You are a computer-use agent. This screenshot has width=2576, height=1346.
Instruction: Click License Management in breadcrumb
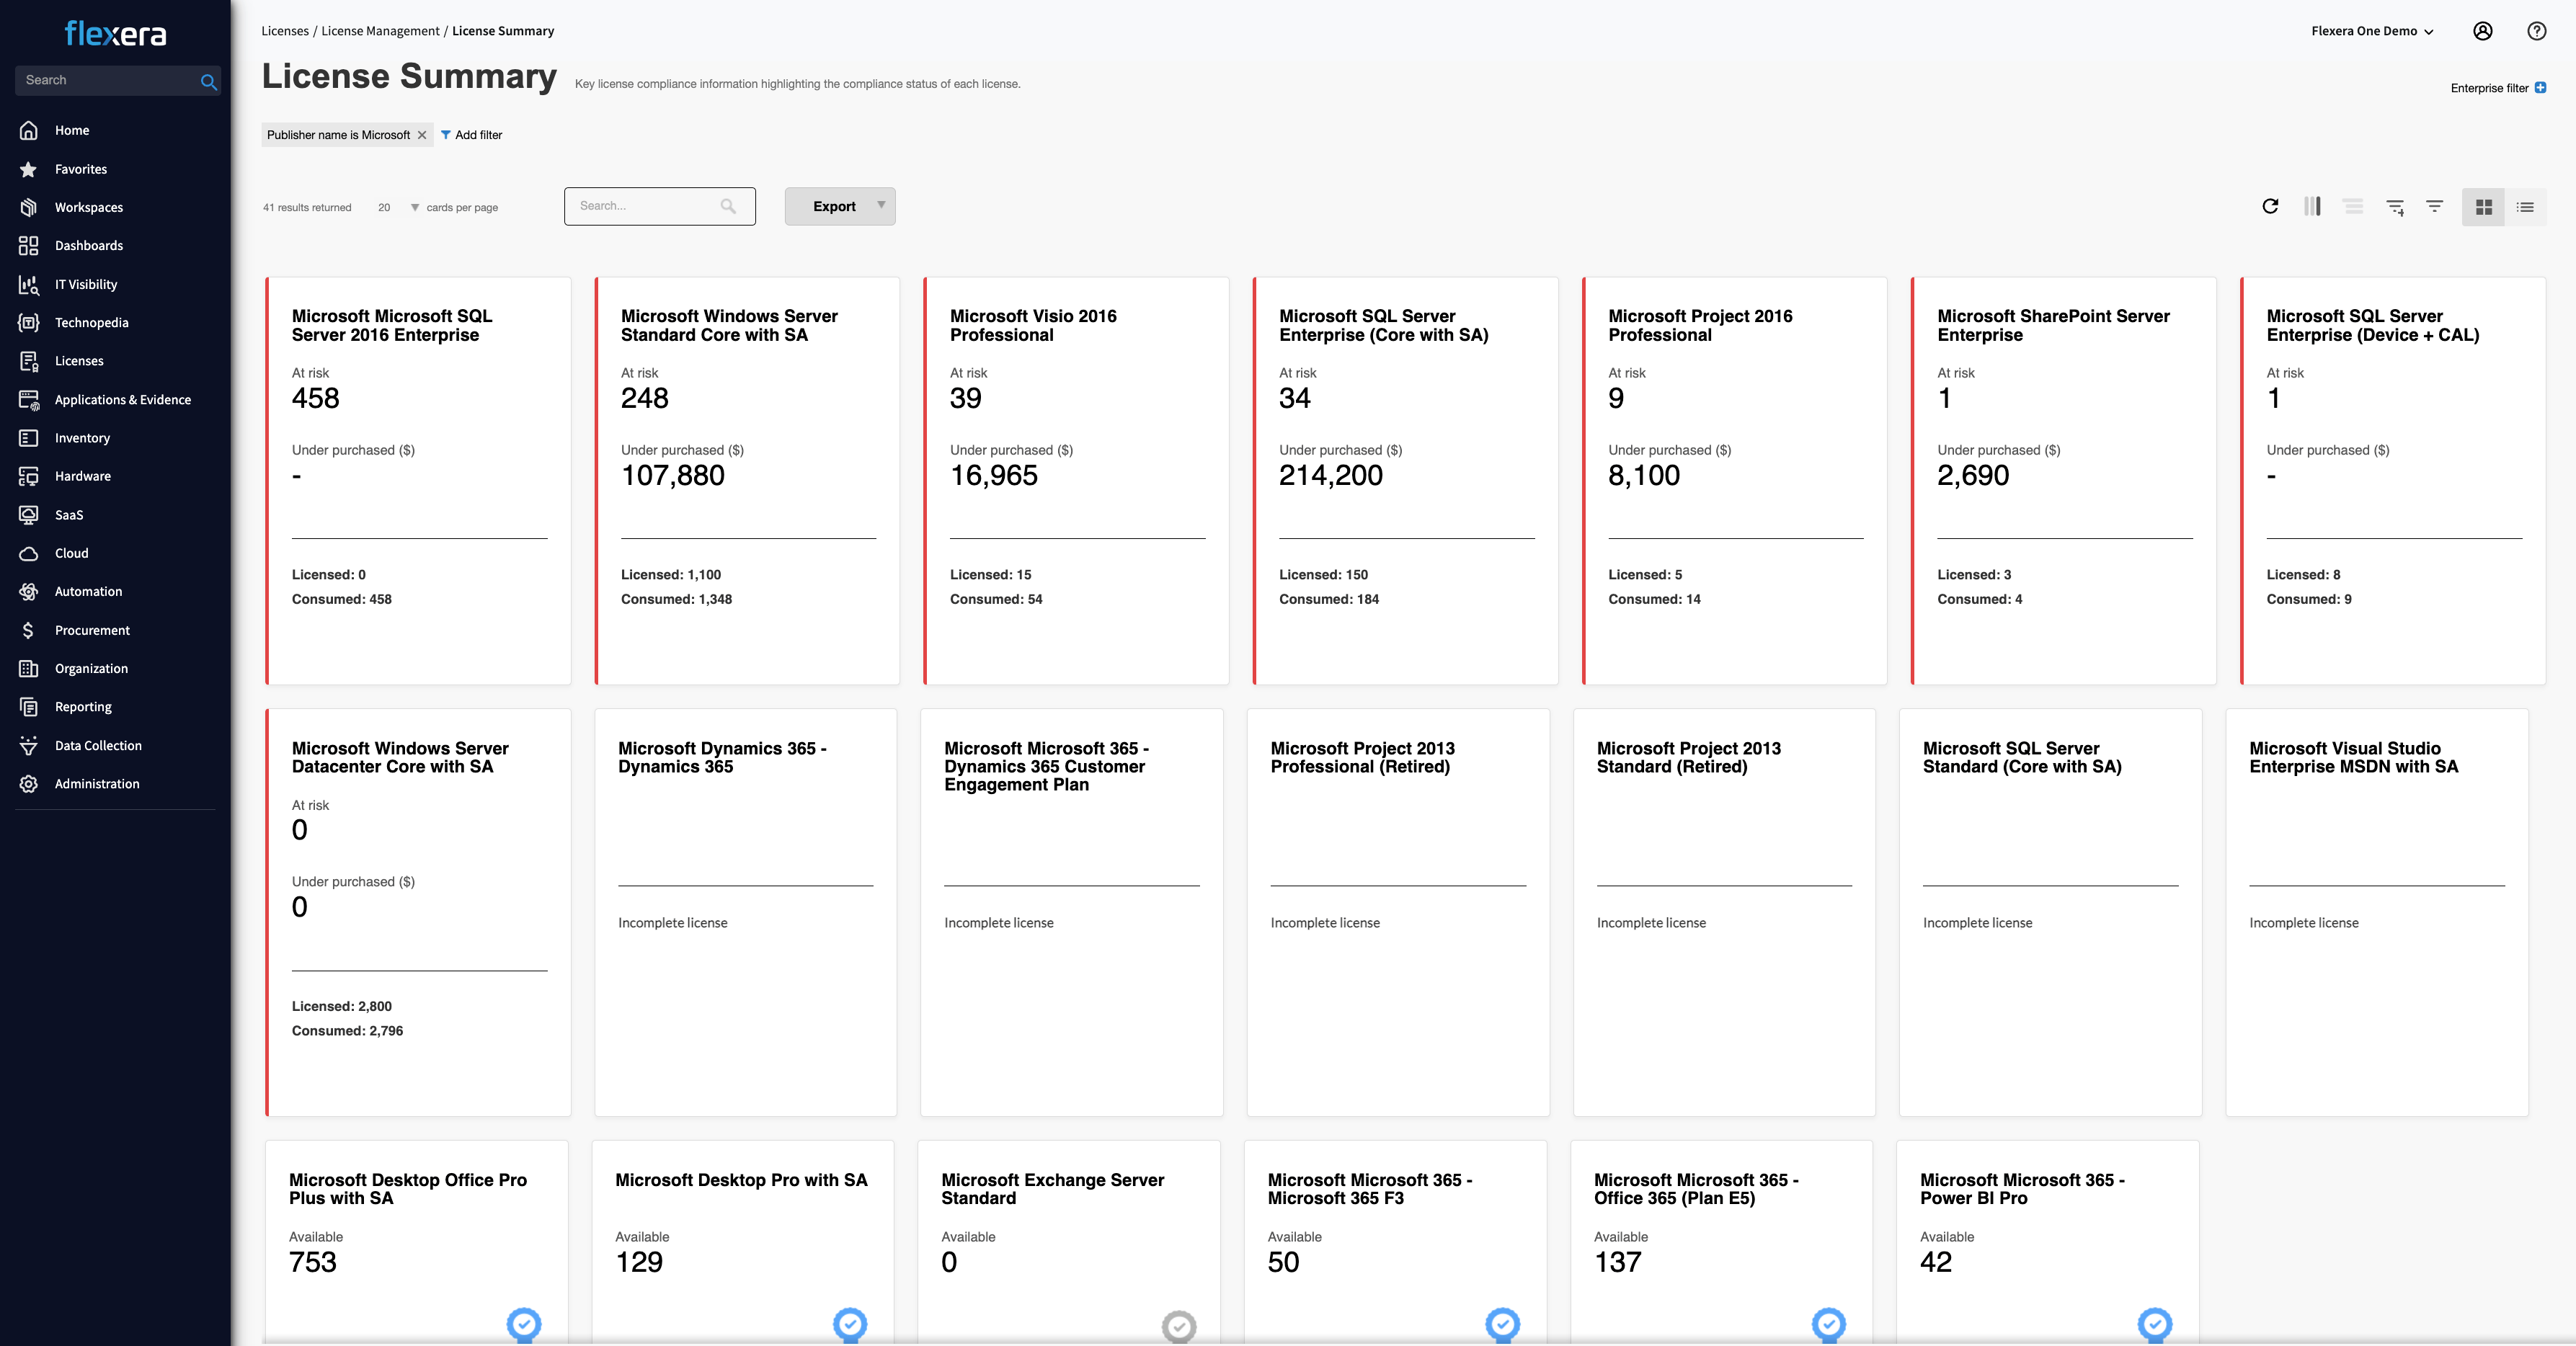tap(380, 31)
